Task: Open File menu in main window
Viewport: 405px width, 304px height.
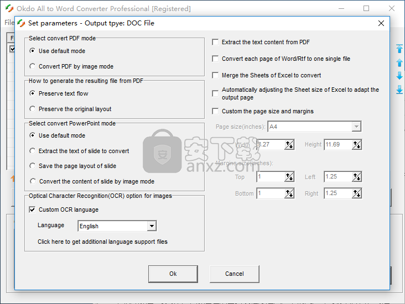Action: 9,23
